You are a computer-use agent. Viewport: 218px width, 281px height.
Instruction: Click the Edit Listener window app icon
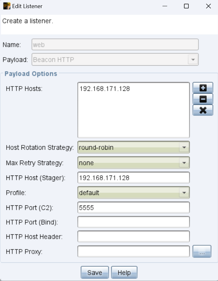tap(7, 6)
